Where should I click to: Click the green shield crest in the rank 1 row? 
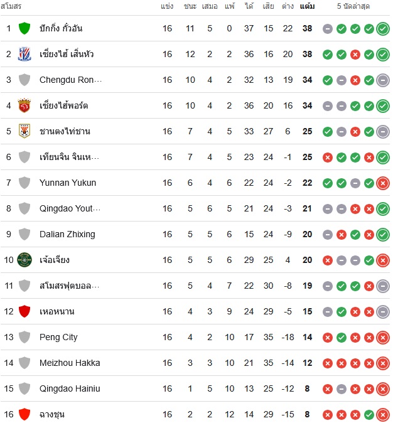24,28
